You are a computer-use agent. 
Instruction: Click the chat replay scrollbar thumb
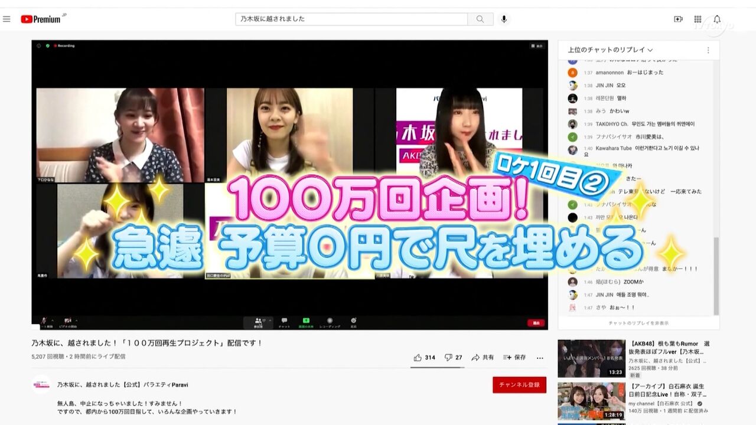(x=716, y=276)
